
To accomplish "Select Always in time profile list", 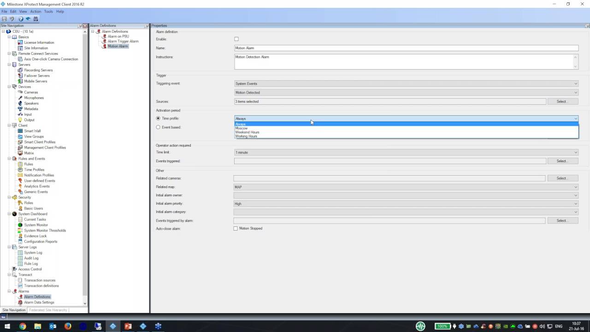I will tap(406, 124).
